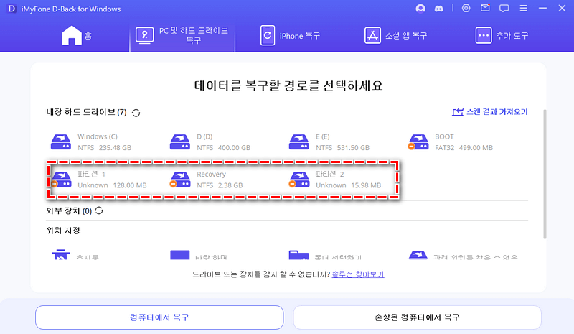Select the Windows (C) drive icon
Viewport: 574px width, 334px height.
[61, 142]
